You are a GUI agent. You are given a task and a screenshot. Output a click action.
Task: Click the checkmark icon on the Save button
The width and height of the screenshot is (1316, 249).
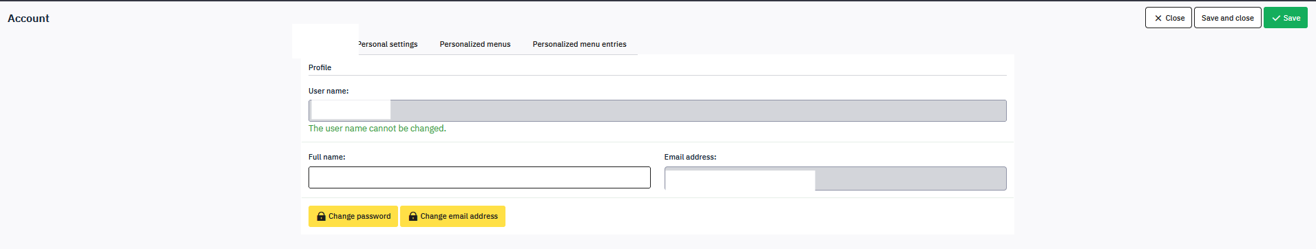[x=1276, y=19]
